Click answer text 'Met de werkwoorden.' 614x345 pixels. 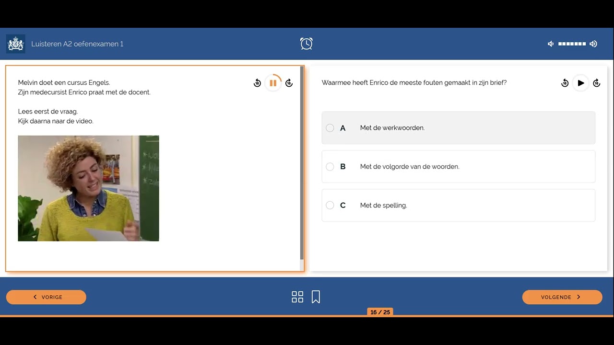[392, 128]
